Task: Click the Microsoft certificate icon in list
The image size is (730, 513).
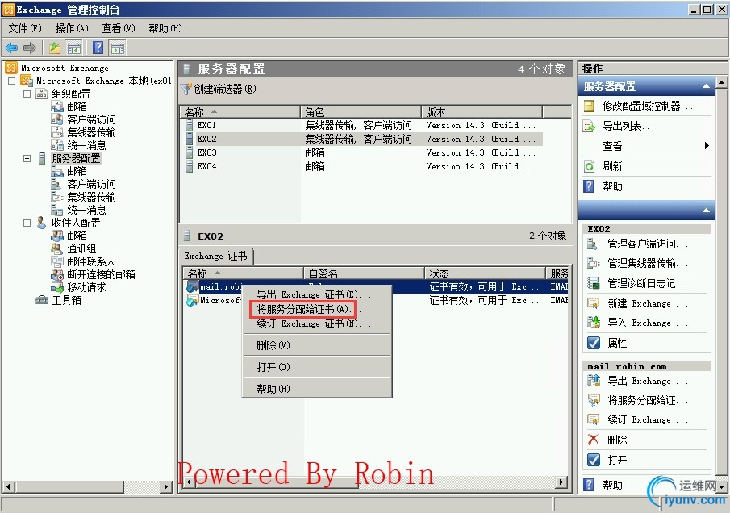Action: (192, 301)
